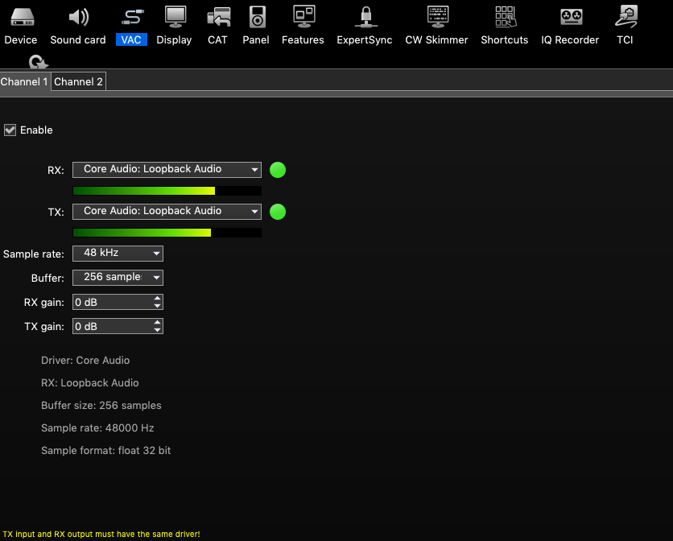Screen dimensions: 673x541
Task: Open the Sample rate dropdown
Action: point(118,254)
